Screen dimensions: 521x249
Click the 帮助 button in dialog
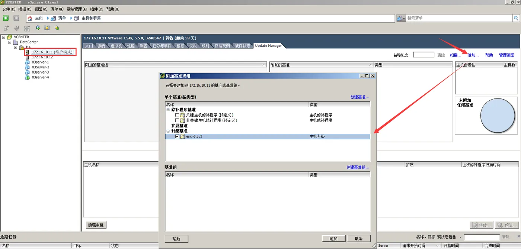pos(176,239)
